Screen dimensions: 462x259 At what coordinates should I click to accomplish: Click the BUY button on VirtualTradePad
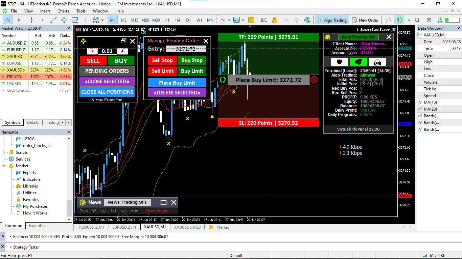121,61
